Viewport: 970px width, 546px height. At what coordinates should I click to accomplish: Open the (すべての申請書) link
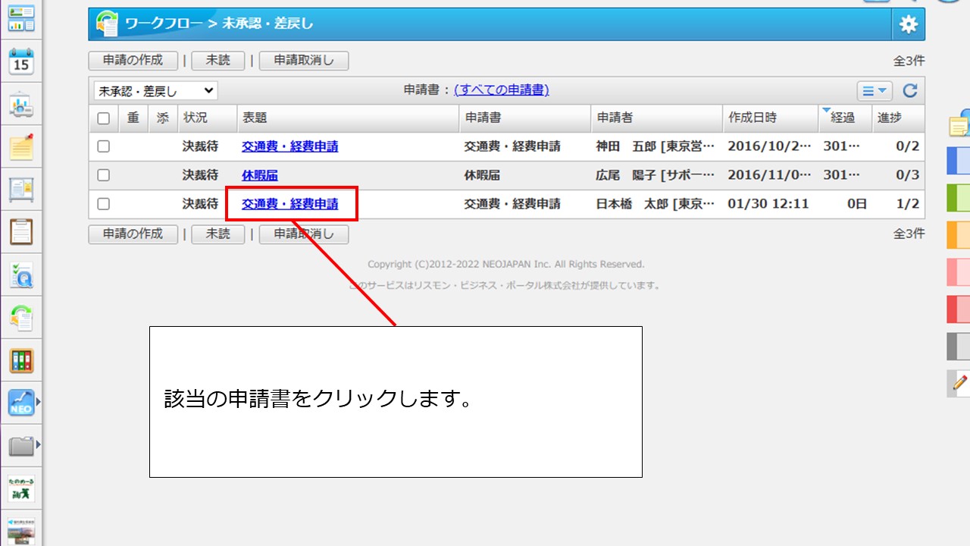click(501, 90)
